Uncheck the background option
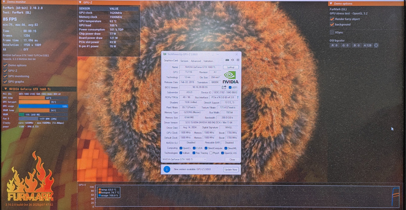Image resolution: width=406 pixels, height=210 pixels. [332, 25]
